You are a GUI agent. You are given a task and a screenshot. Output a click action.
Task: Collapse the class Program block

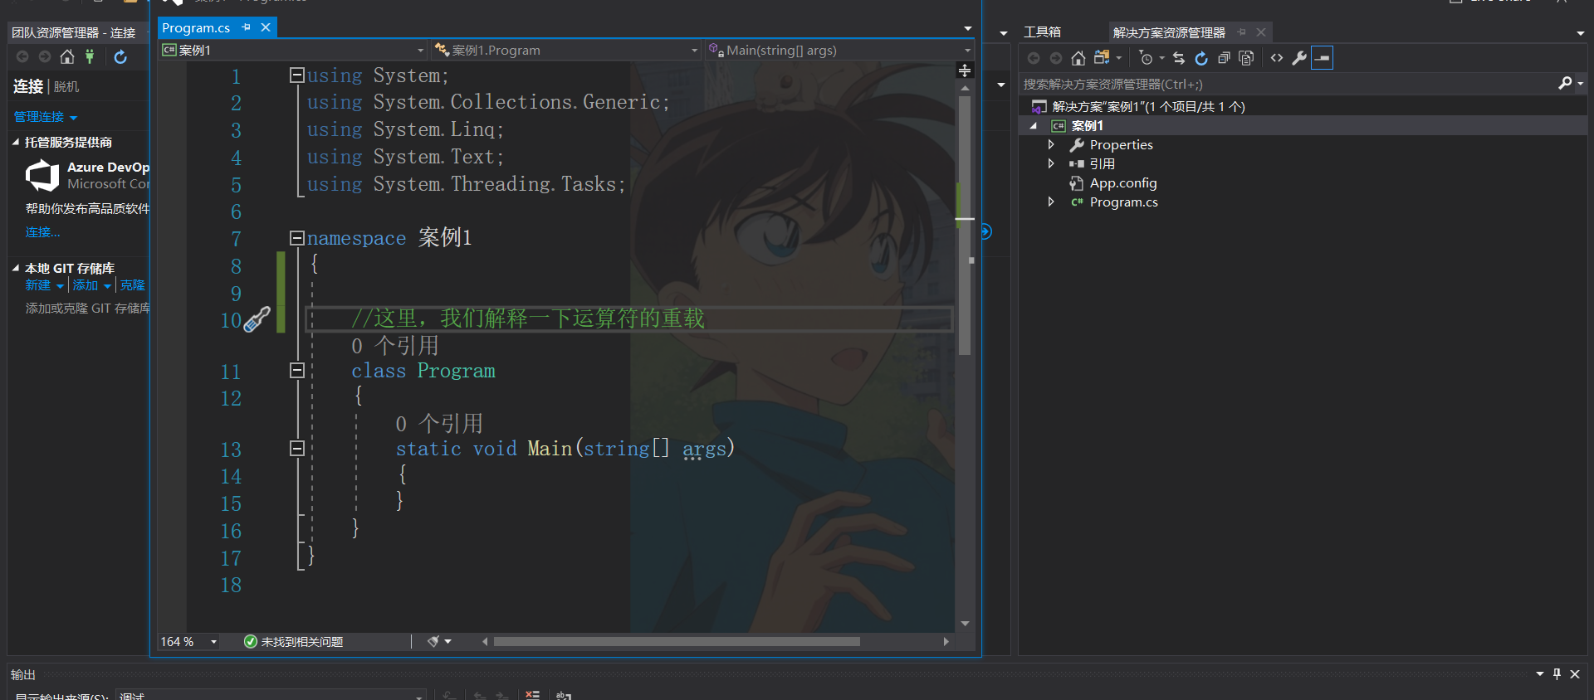click(296, 370)
